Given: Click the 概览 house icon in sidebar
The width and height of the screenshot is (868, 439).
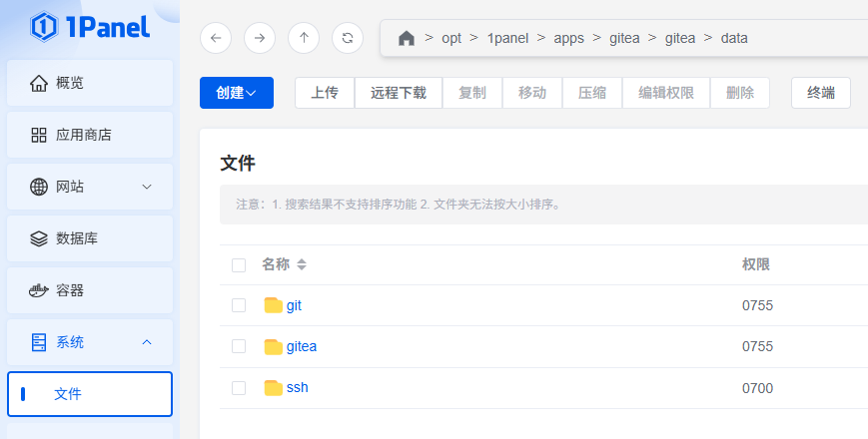Looking at the screenshot, I should [x=39, y=83].
